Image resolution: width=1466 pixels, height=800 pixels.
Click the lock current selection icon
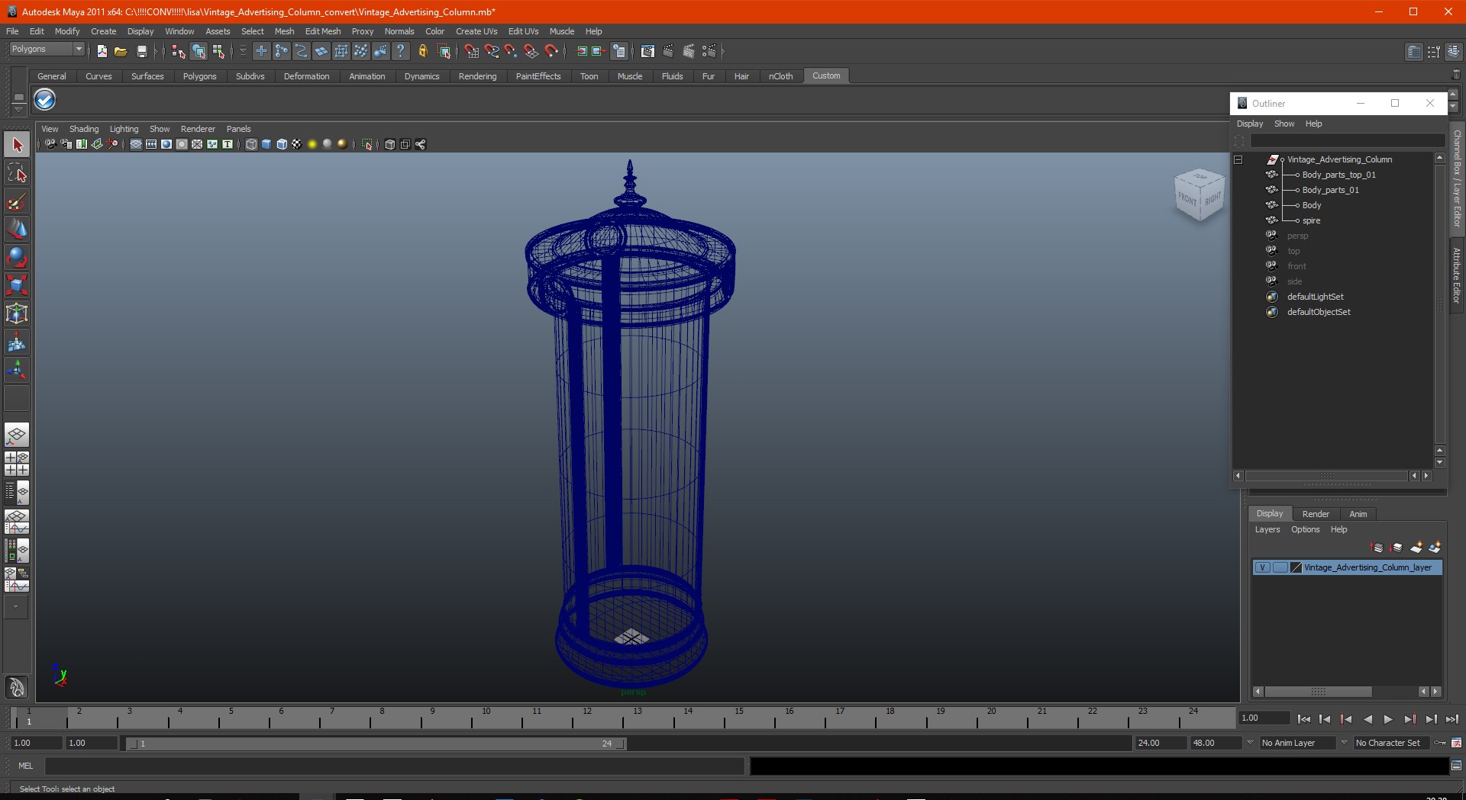422,51
